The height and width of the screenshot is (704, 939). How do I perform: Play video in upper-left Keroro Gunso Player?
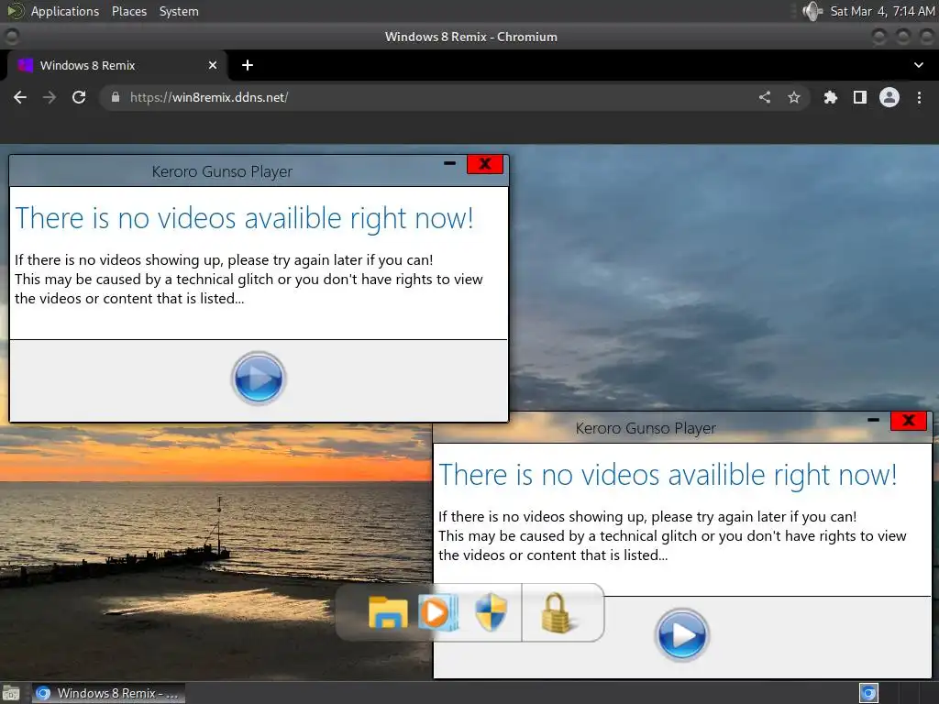click(259, 379)
